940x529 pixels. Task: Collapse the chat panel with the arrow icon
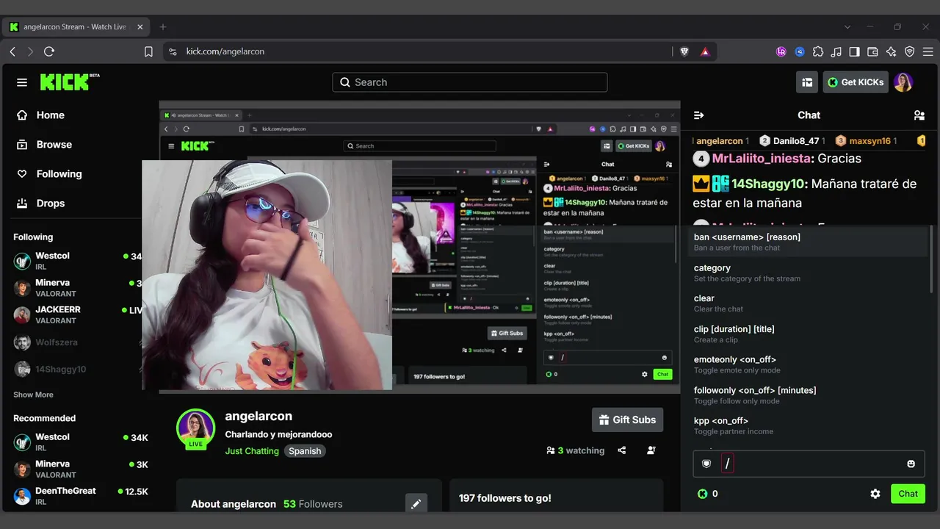pyautogui.click(x=698, y=115)
